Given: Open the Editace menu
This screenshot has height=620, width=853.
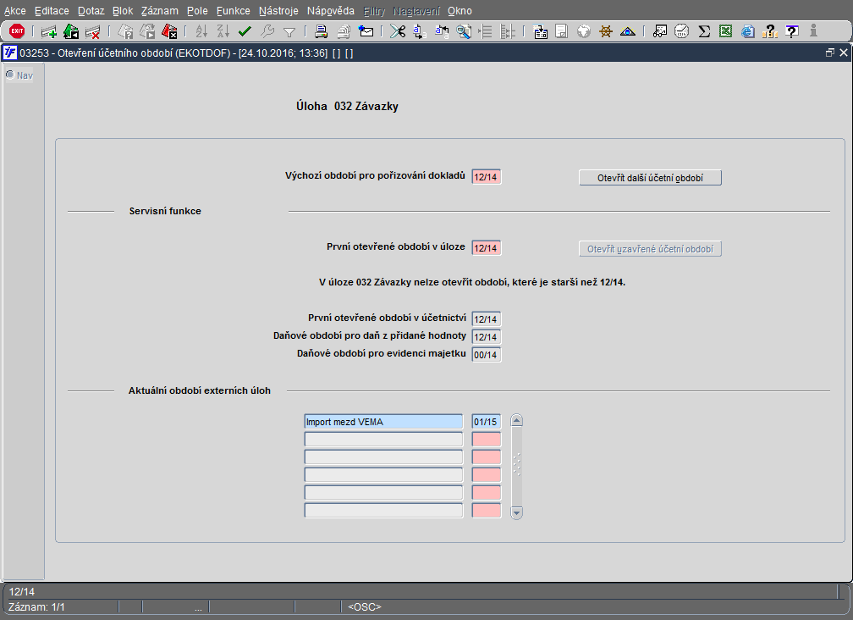Looking at the screenshot, I should coord(52,11).
